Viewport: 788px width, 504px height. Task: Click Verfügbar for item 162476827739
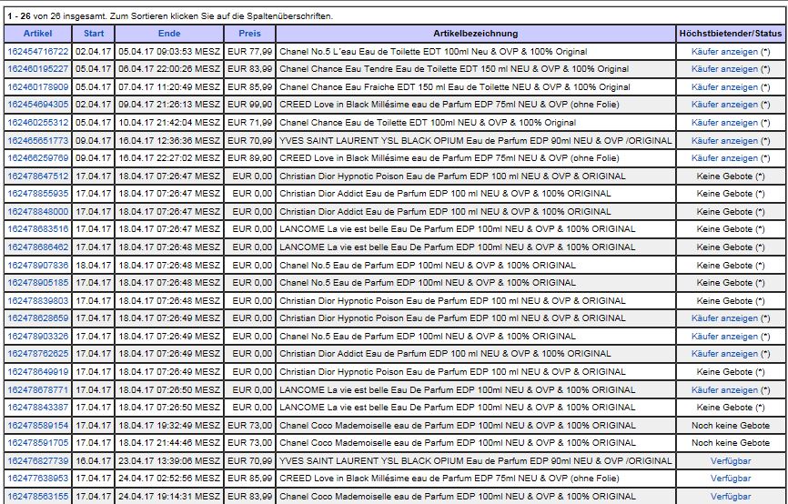click(x=731, y=461)
